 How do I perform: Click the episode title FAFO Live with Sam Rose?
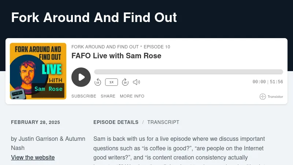coord(116,56)
